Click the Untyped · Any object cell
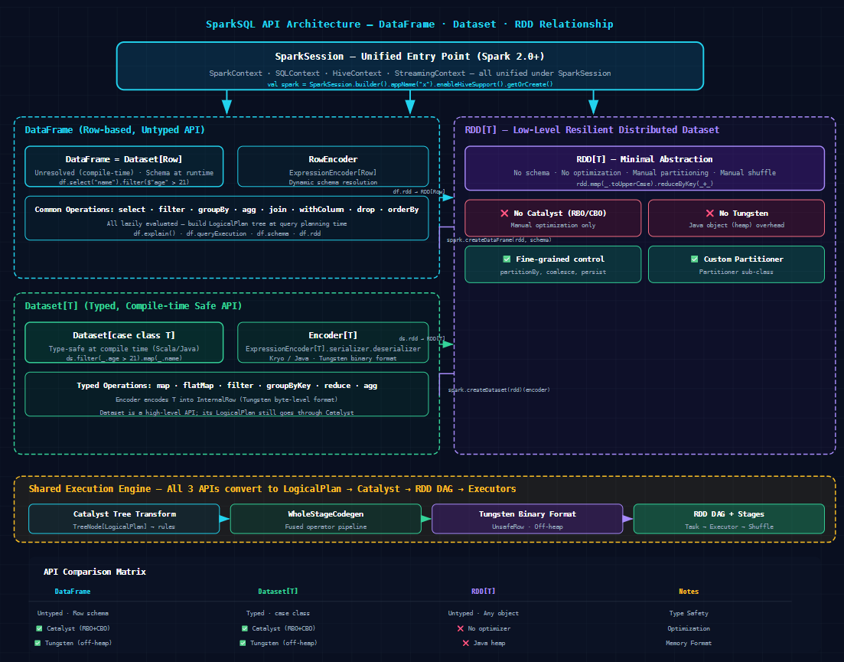This screenshot has width=844, height=662. tap(484, 613)
